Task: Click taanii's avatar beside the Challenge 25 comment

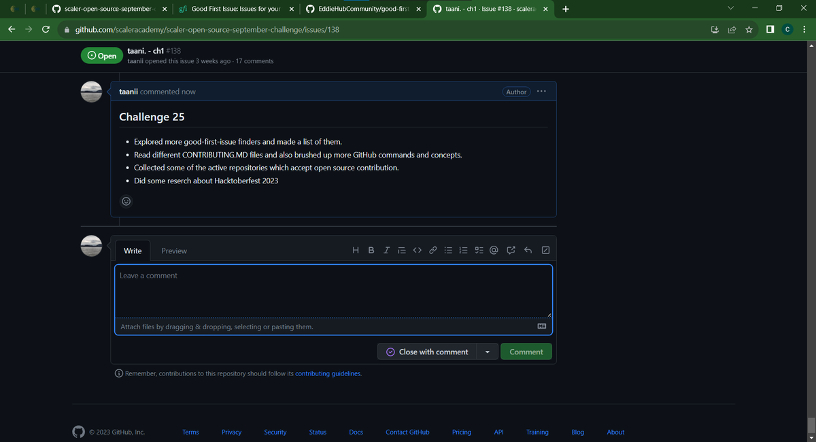Action: [x=91, y=92]
